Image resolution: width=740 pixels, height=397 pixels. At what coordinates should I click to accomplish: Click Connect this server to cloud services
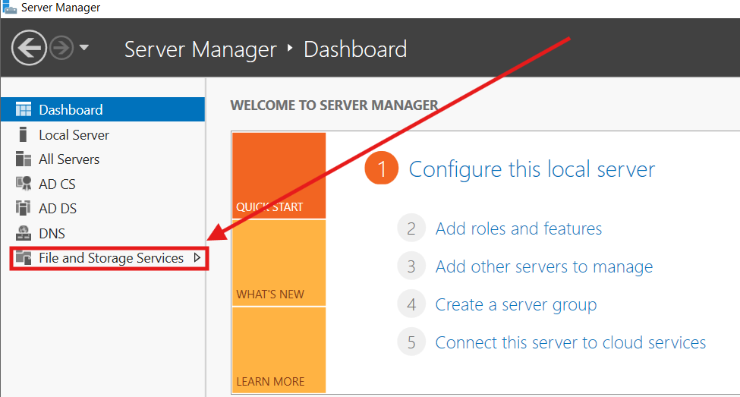coord(571,342)
